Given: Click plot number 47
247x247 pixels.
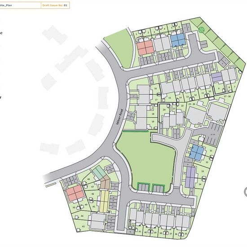Looking at the screenshot, I should 93,187.
